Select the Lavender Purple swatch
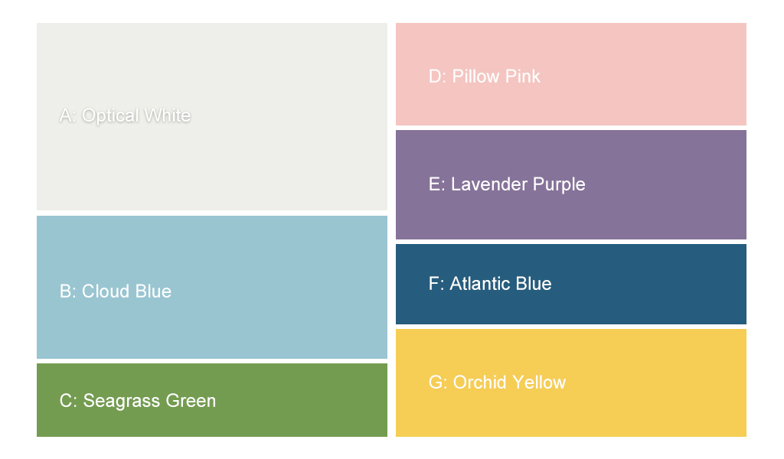The image size is (784, 459). click(x=571, y=185)
